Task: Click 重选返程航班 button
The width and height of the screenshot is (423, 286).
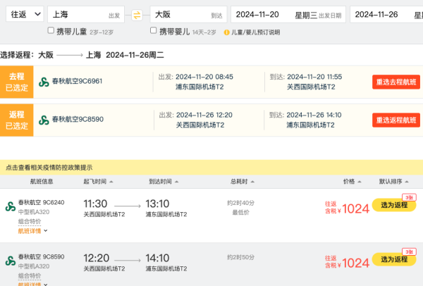Action: (x=396, y=120)
